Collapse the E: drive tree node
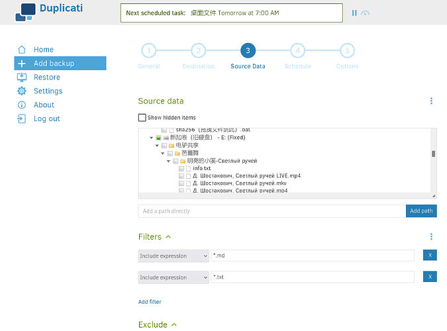 tap(152, 138)
